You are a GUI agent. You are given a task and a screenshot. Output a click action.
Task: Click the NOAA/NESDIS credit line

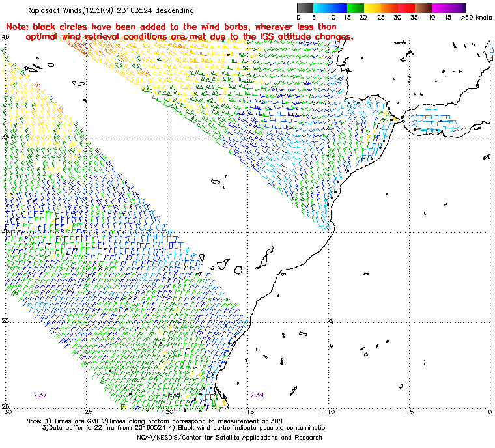(x=229, y=438)
